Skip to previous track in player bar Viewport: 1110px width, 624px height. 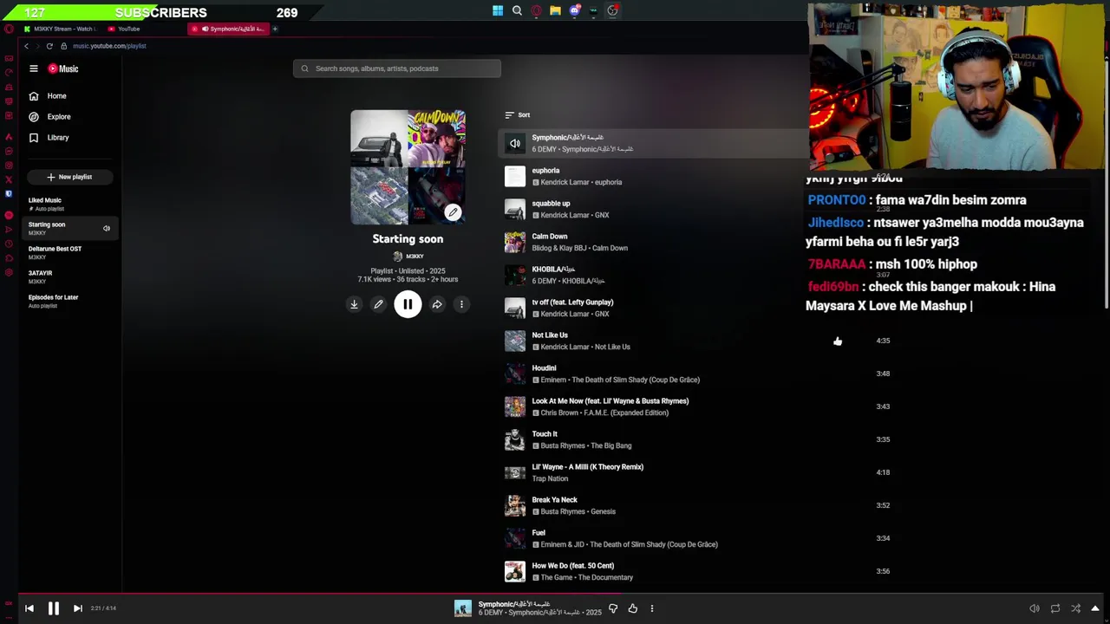coord(29,608)
